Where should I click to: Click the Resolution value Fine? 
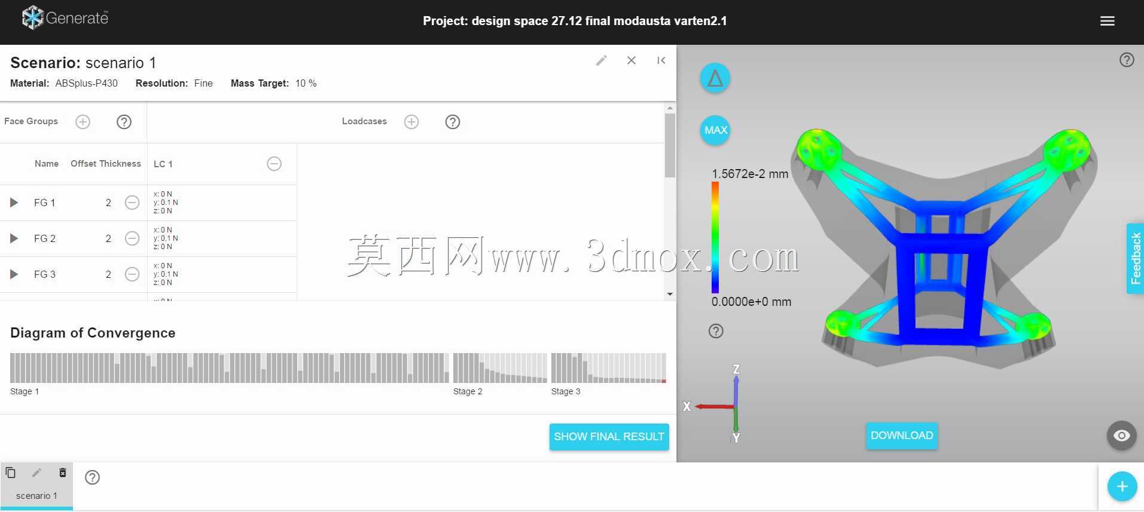(203, 83)
